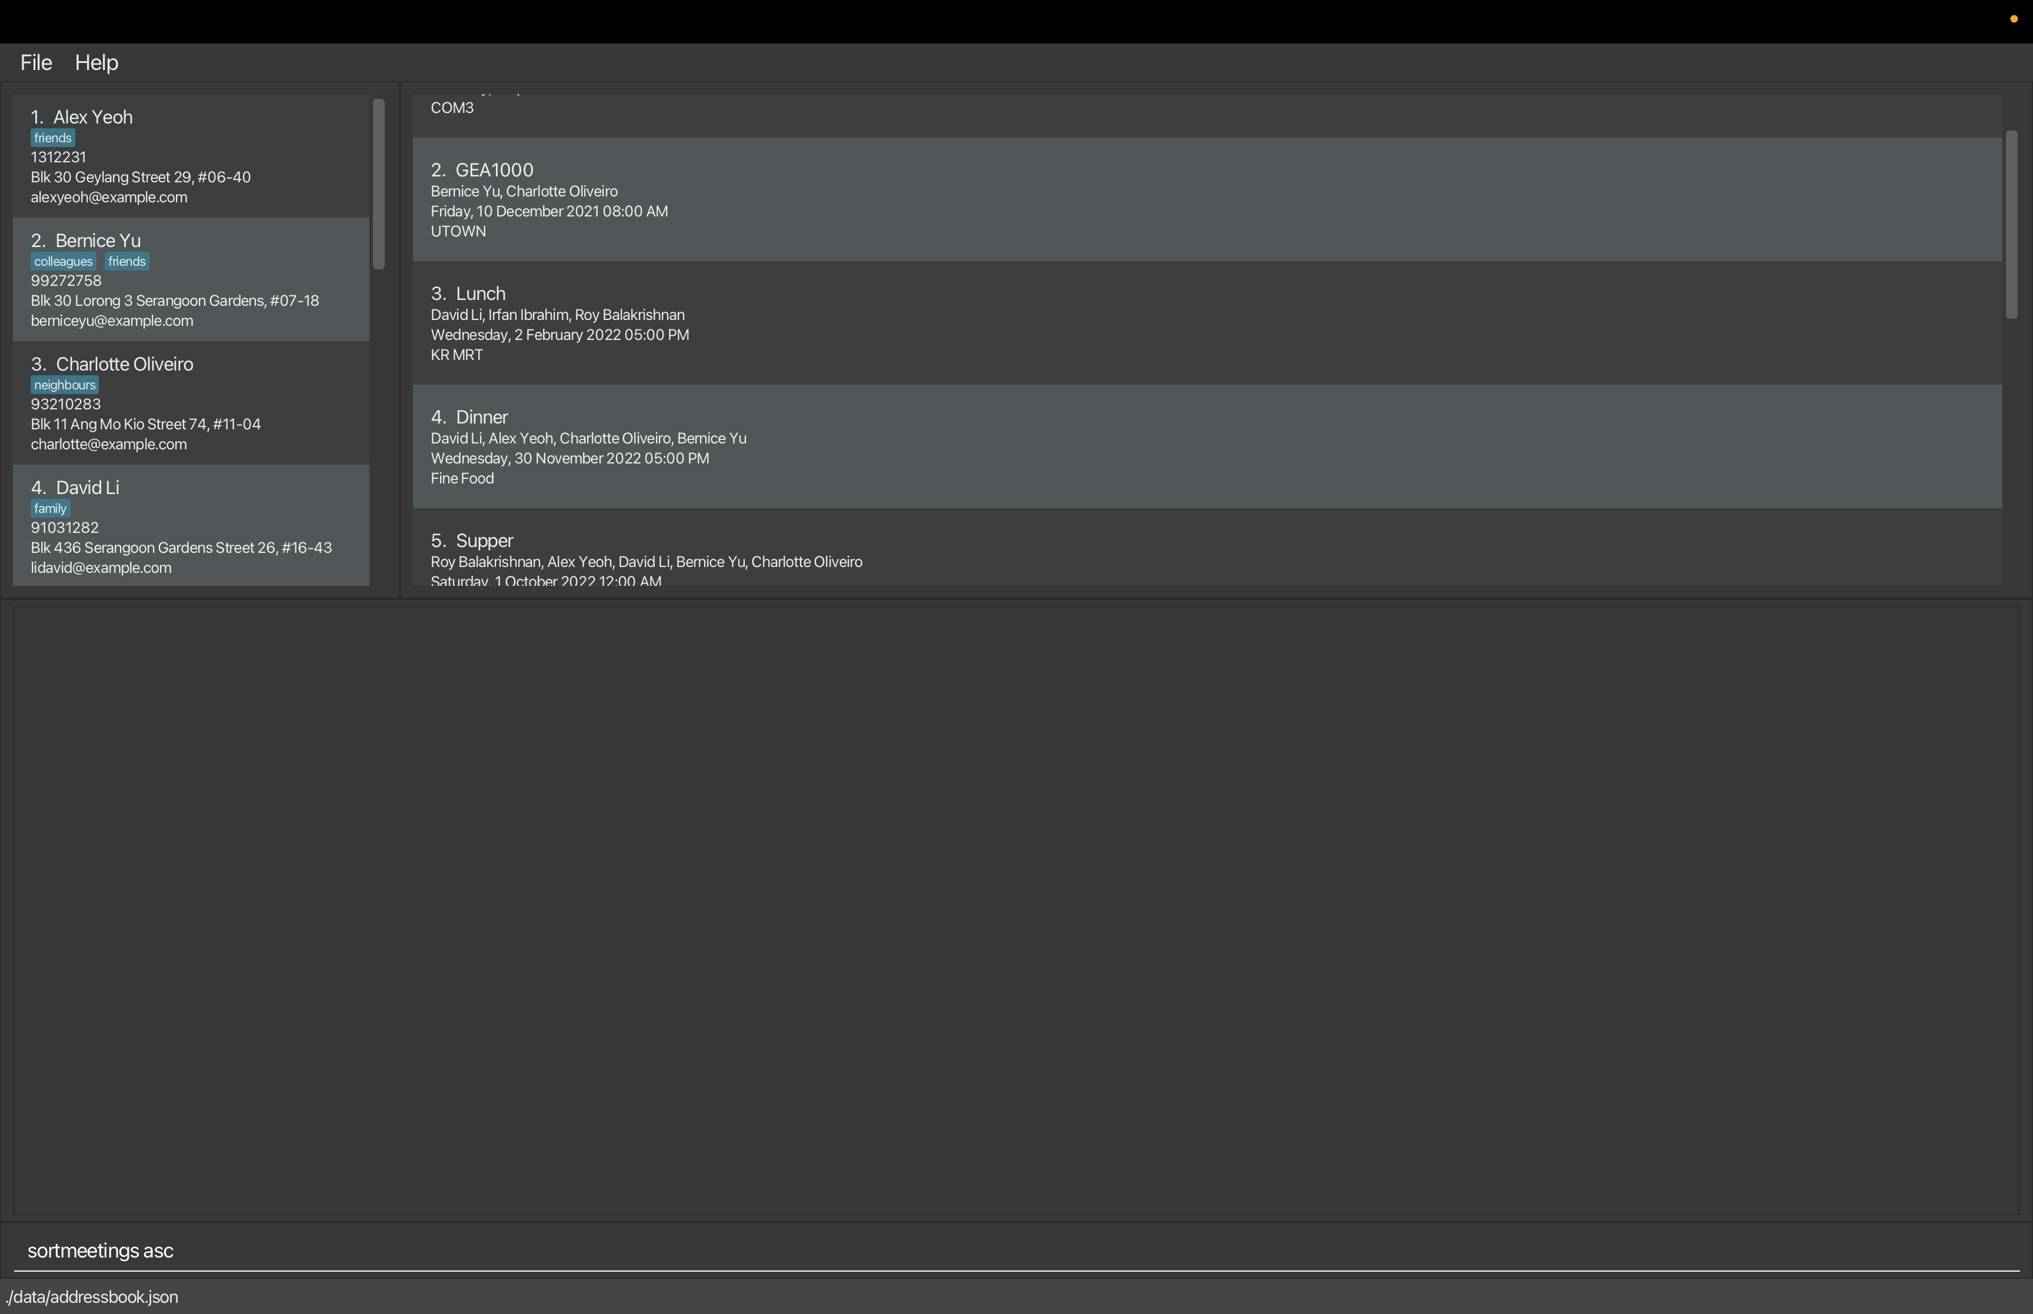Screen dimensions: 2033x1314
Task: Click phone number 93210283
Action: point(66,405)
